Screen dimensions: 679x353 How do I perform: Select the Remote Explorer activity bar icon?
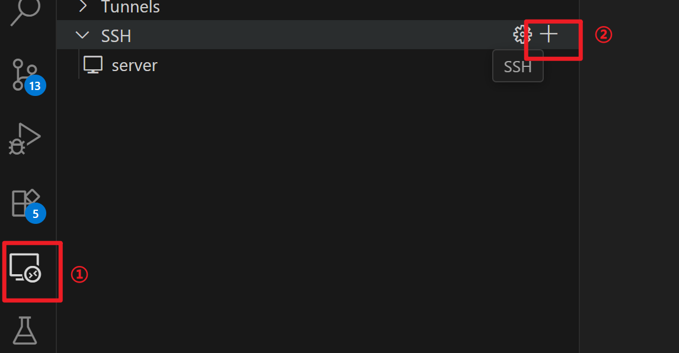pyautogui.click(x=25, y=268)
